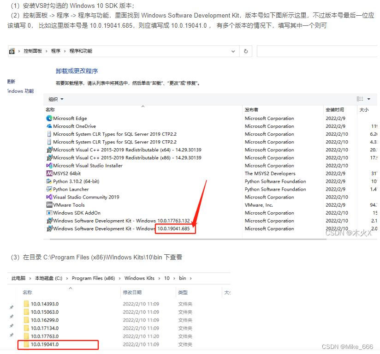
Task: Select The MSYS2 Developers publisher cell
Action: coord(270,174)
